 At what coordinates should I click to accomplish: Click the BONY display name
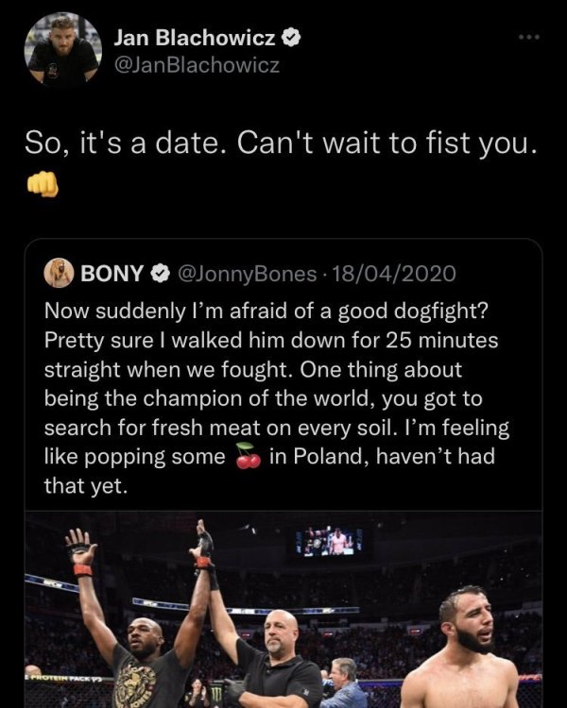coord(112,273)
